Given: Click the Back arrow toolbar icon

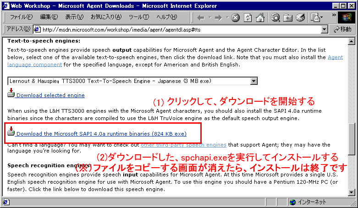Looking at the screenshot, I should (201, 17).
